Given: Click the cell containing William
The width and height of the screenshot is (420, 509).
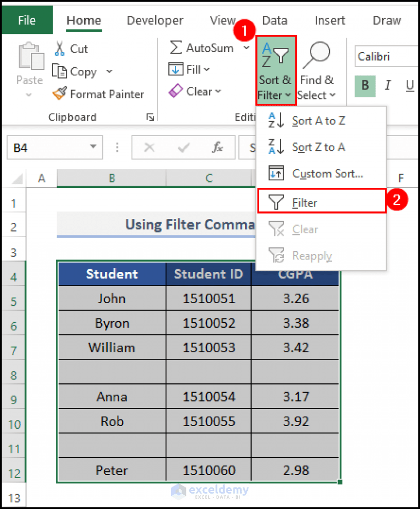Looking at the screenshot, I should (112, 348).
